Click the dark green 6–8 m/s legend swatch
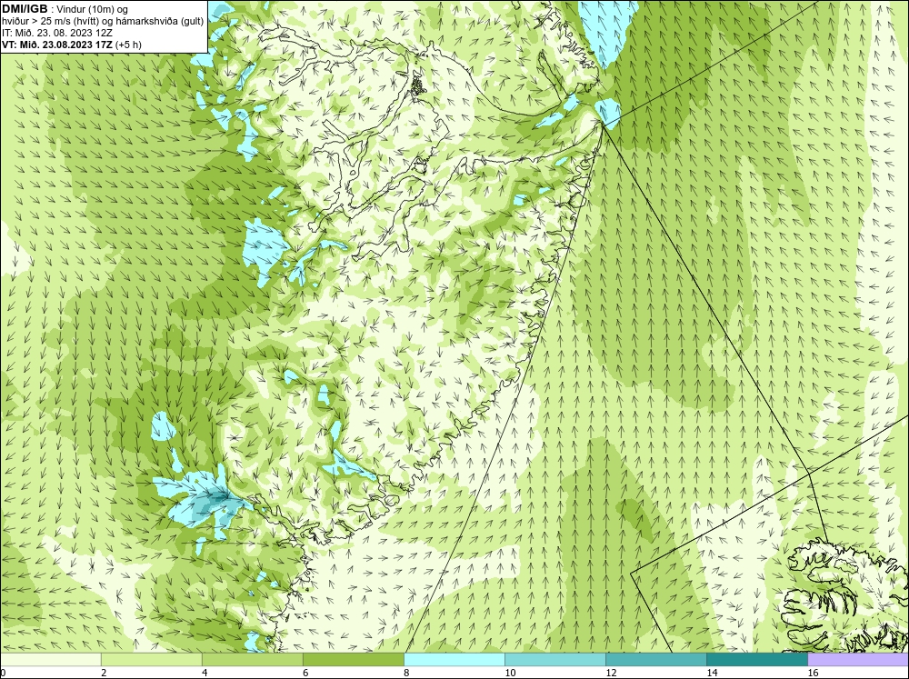This screenshot has height=679, width=909. coord(353,660)
